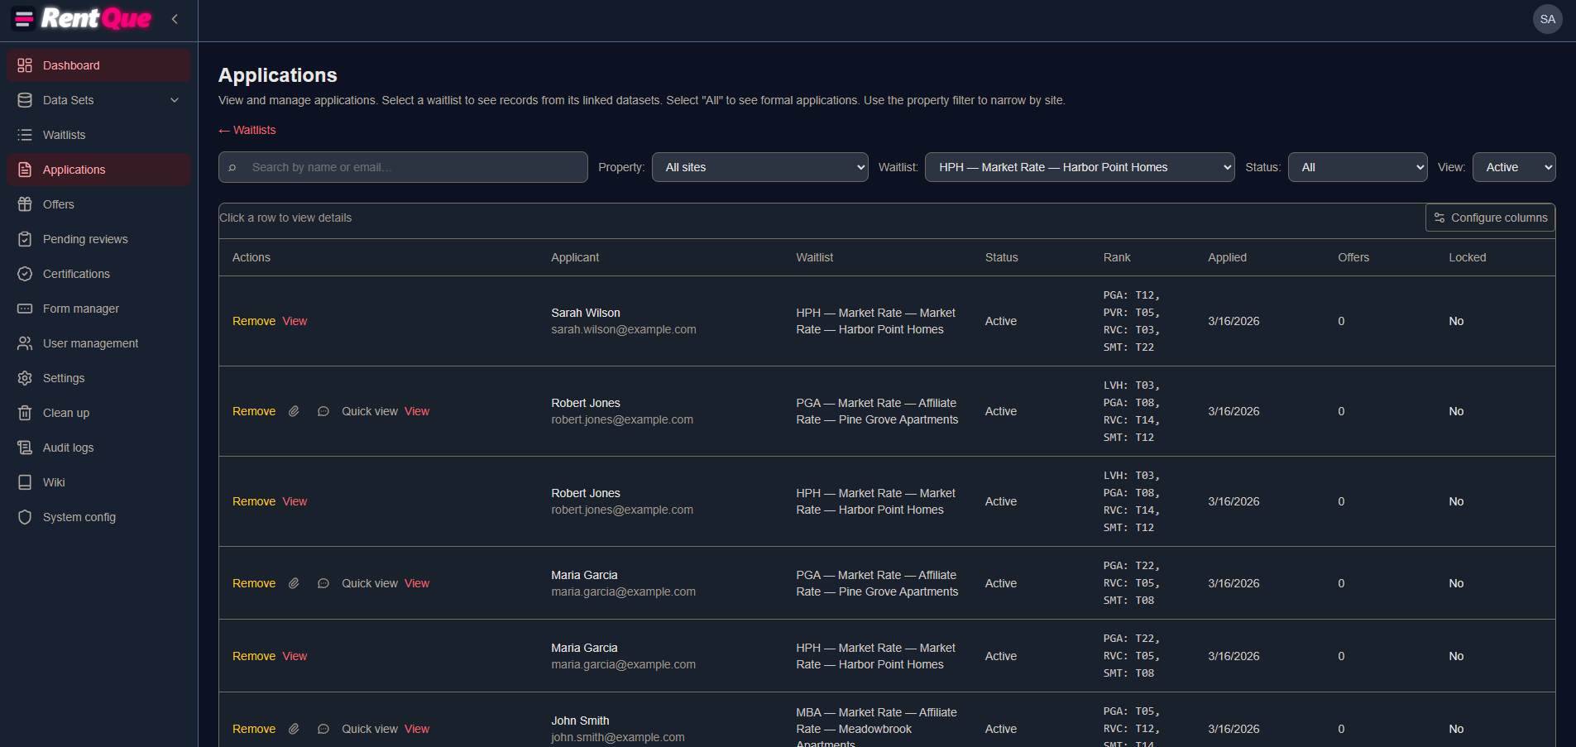Click the Dashboard grid icon
Screen dimensions: 1576x747
25,65
